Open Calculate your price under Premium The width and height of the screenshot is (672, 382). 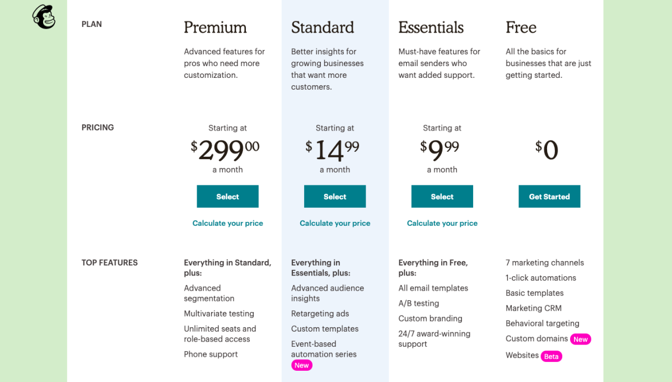[228, 223]
